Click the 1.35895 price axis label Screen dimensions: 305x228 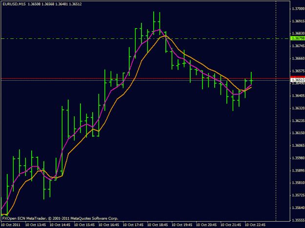coord(298,171)
